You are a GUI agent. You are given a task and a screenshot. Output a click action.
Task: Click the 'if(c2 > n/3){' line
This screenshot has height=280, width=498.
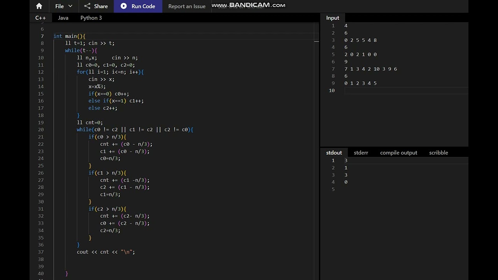tap(107, 209)
